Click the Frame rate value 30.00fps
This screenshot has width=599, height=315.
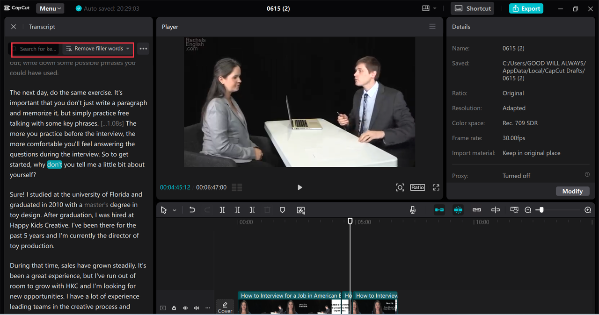(x=514, y=138)
